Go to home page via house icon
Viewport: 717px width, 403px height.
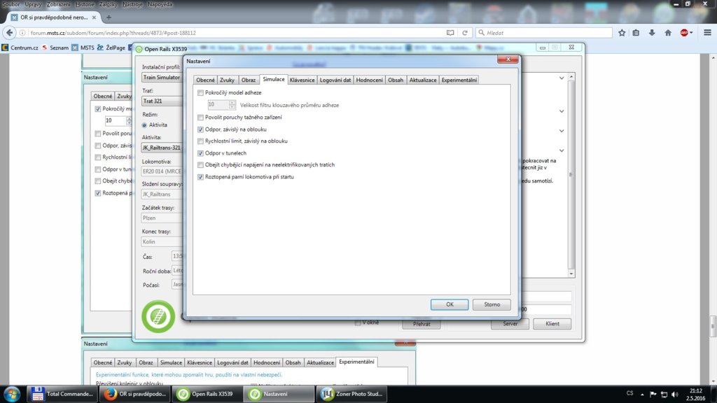pos(668,33)
